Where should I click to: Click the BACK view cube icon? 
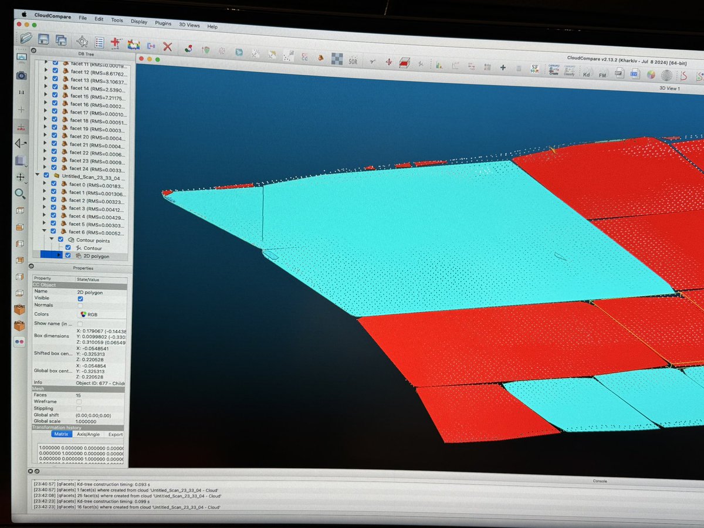pyautogui.click(x=20, y=324)
